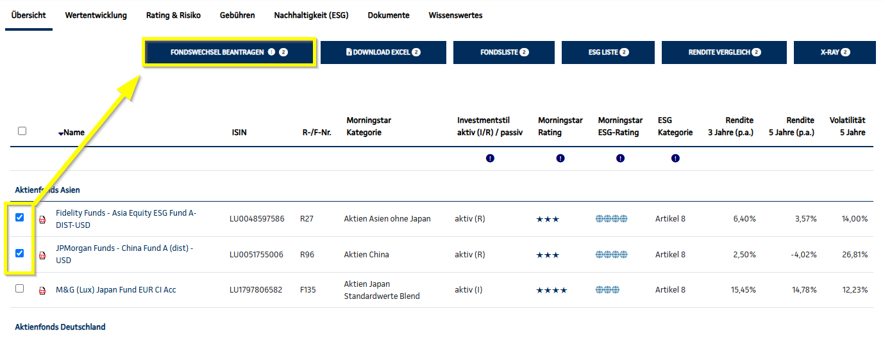Viewport: 883px width, 338px height.
Task: Click info icon under Morningstar Rating column
Action: [560, 158]
